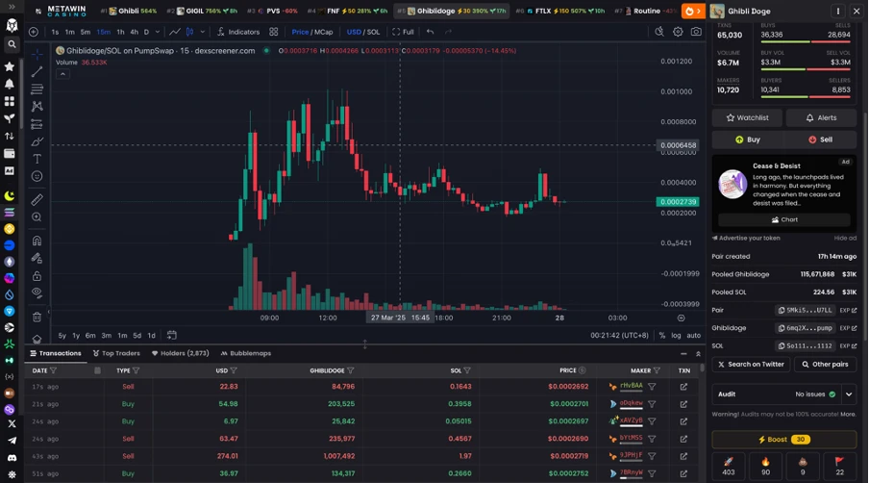Select the Text annotation tool

(37, 159)
